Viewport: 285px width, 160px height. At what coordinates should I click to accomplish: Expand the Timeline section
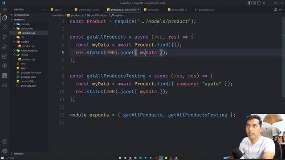(x=18, y=154)
